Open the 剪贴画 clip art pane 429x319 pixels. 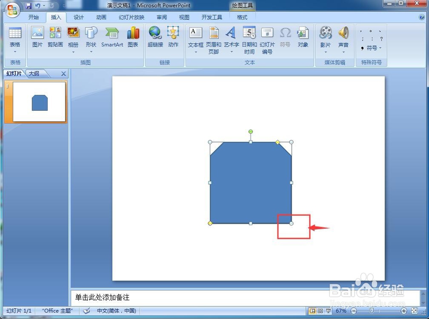click(x=55, y=36)
